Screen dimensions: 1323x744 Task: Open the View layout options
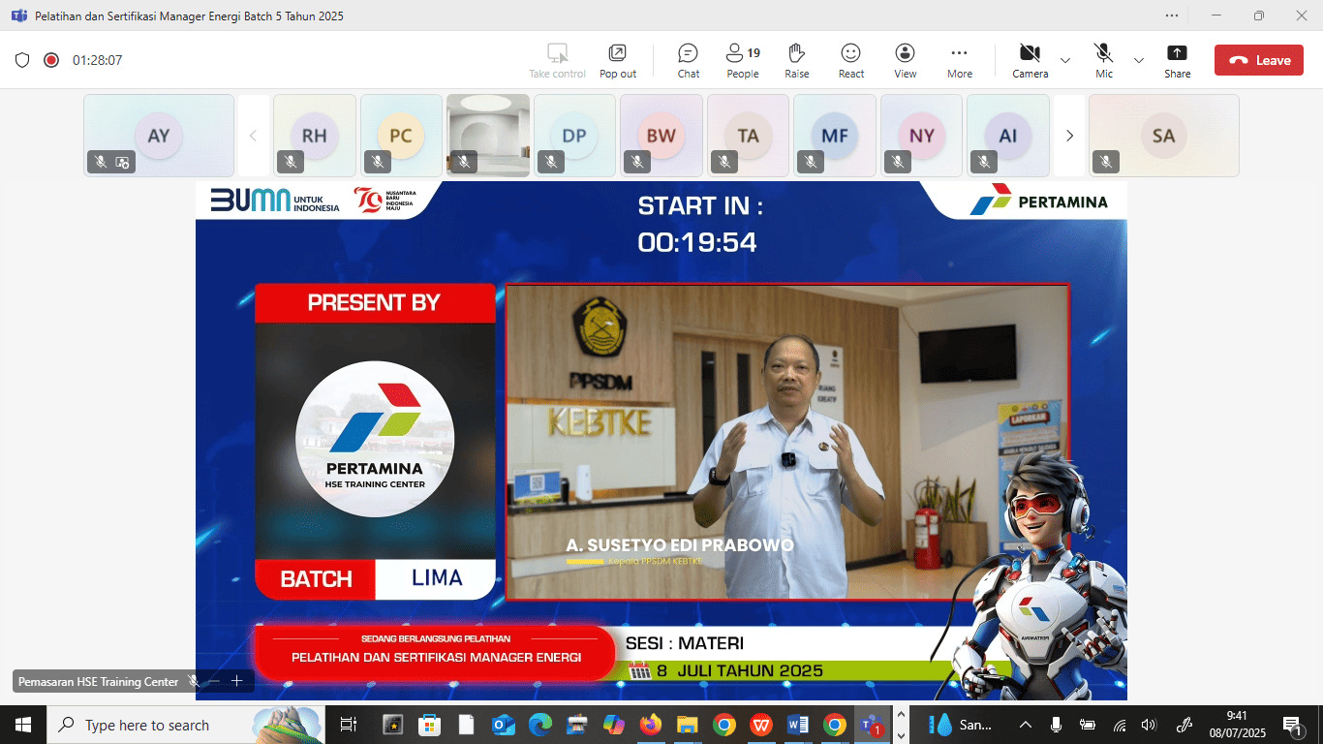[x=906, y=60]
